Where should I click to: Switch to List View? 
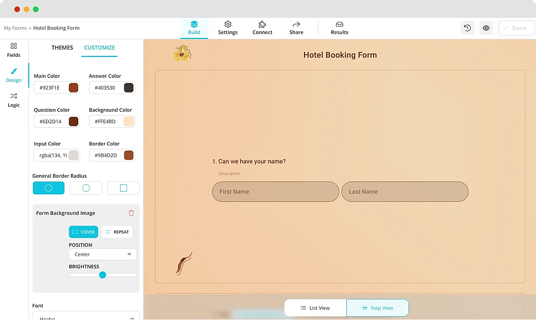315,308
